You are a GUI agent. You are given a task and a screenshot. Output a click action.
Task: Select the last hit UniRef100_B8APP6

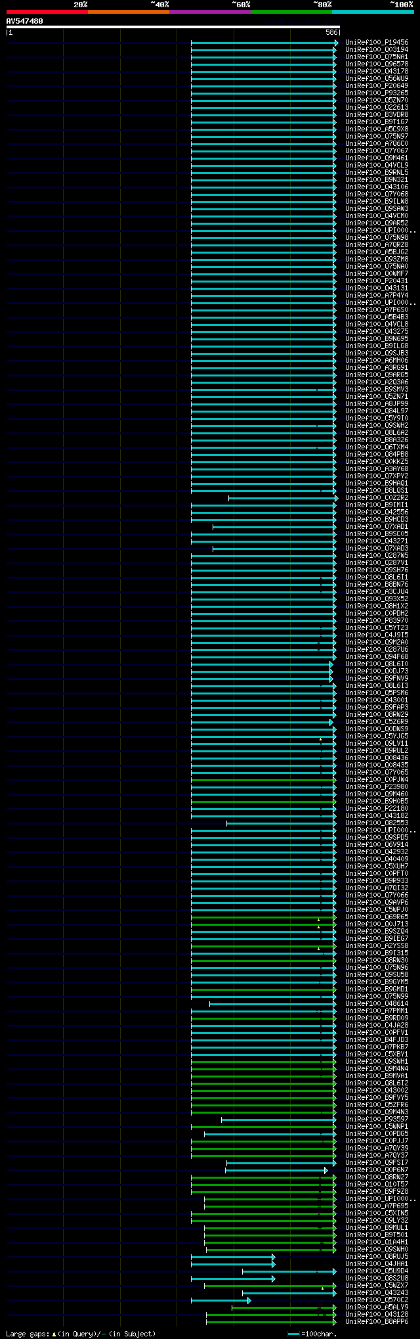(377, 1322)
